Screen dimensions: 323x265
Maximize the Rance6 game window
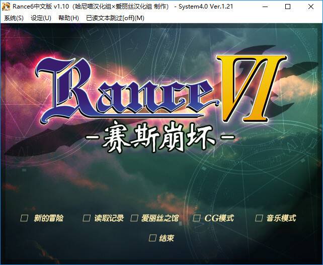click(x=288, y=7)
